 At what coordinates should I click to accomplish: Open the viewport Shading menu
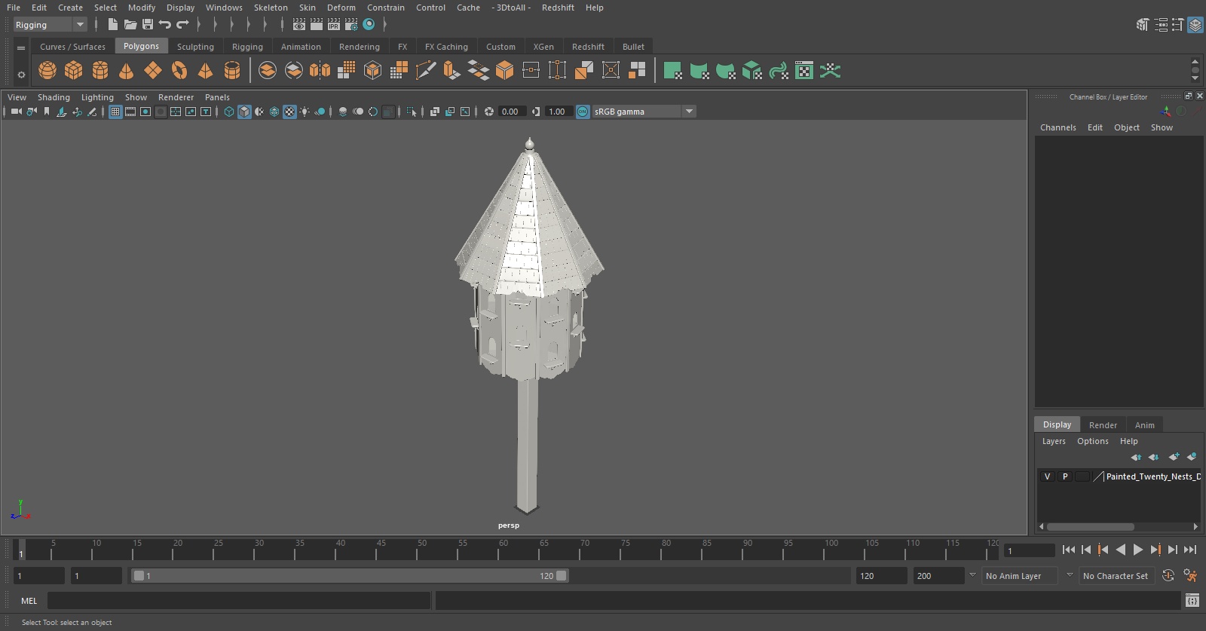pos(54,97)
